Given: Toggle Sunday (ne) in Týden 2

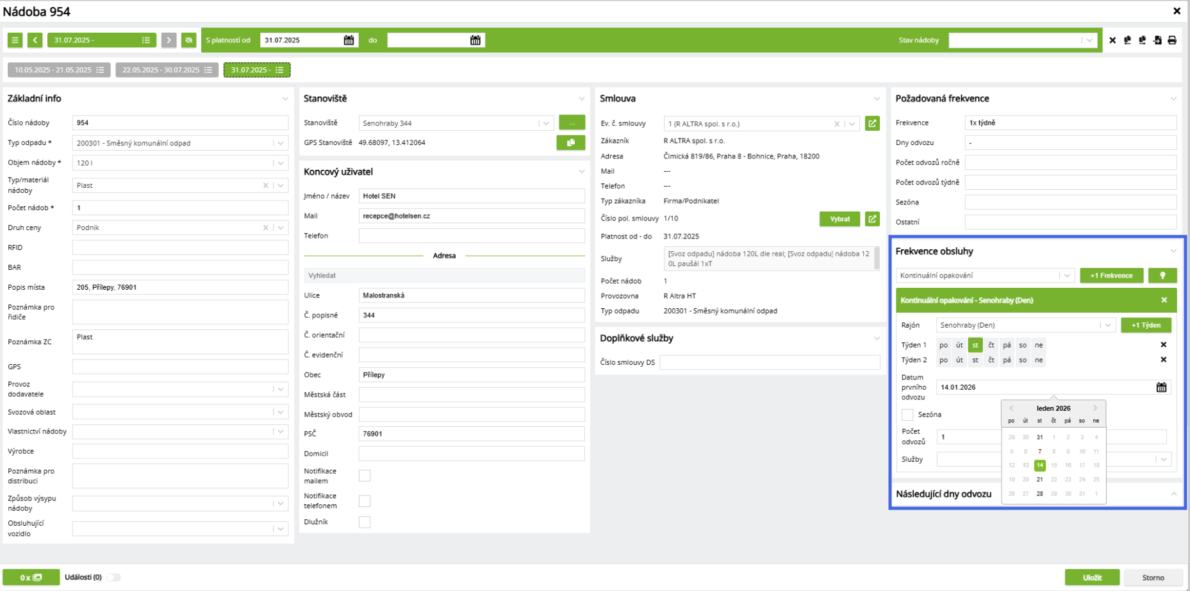Looking at the screenshot, I should [x=1039, y=360].
